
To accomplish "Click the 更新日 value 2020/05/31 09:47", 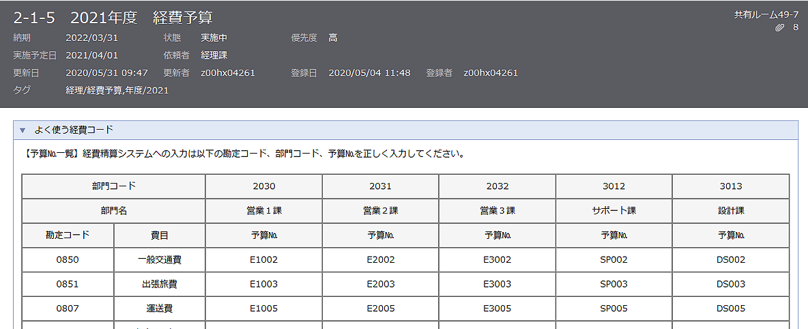I will (107, 73).
